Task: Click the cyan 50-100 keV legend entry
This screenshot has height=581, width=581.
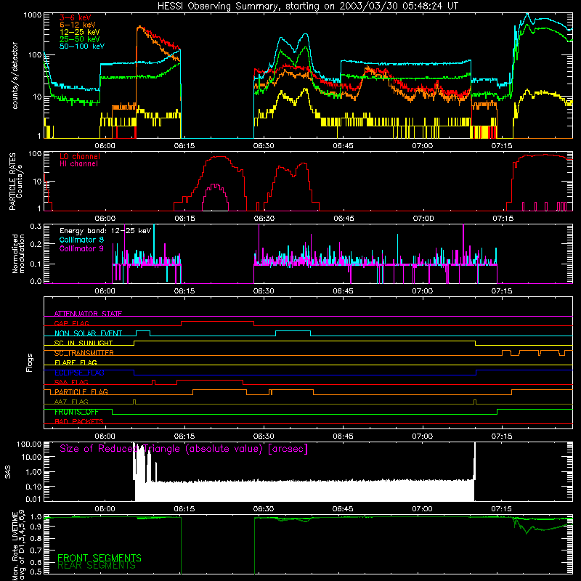Action: click(81, 46)
